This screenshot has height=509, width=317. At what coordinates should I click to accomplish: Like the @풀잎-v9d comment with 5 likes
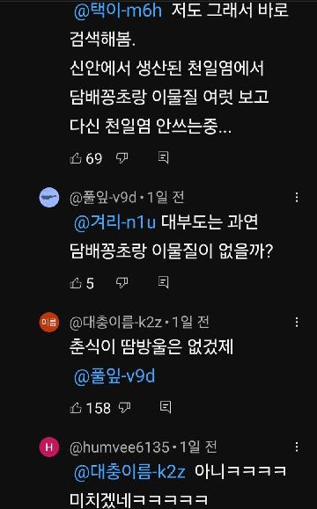click(76, 283)
